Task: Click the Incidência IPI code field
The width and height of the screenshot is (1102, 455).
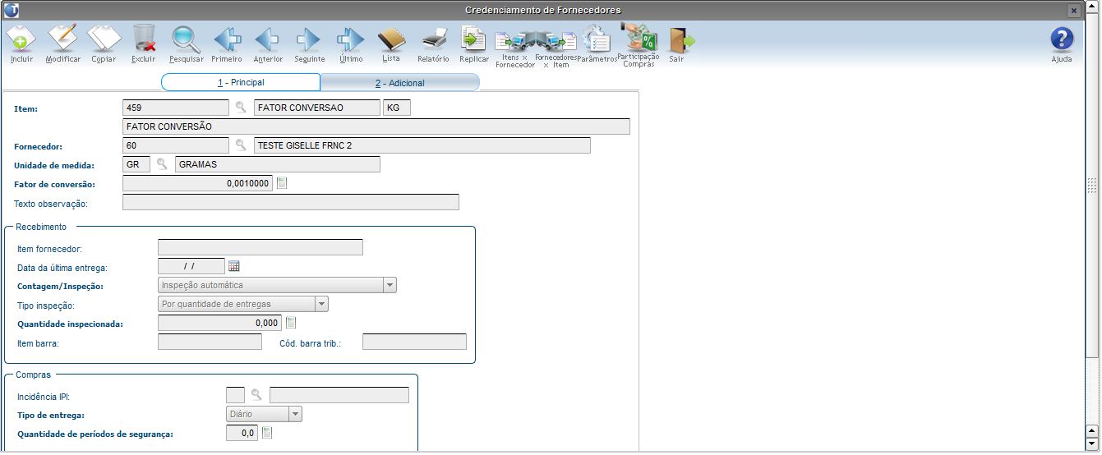Action: tap(235, 395)
